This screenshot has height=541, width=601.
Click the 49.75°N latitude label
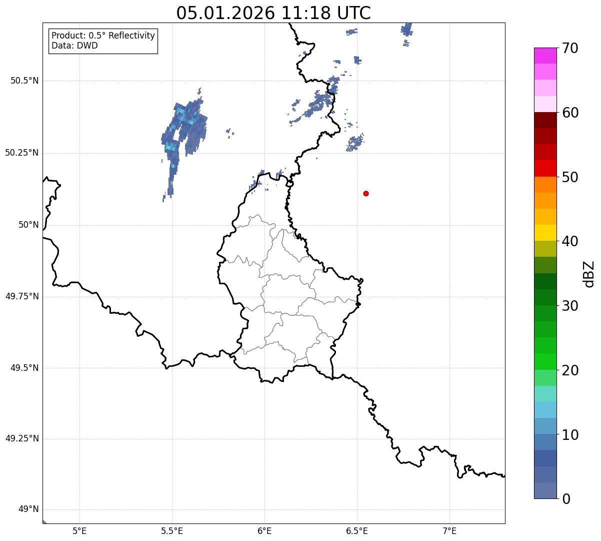pos(22,296)
